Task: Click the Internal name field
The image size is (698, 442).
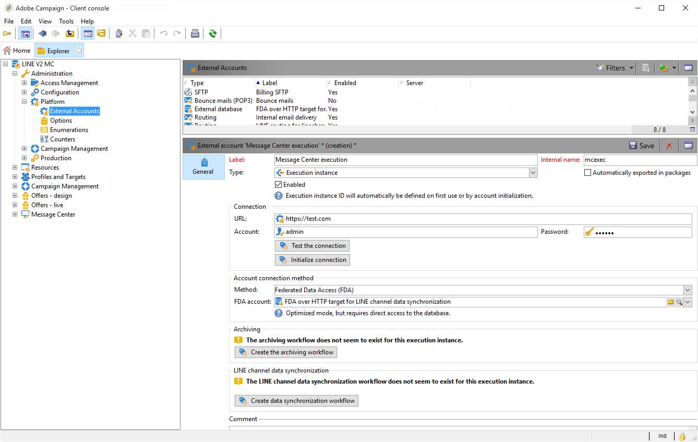Action: click(x=641, y=160)
